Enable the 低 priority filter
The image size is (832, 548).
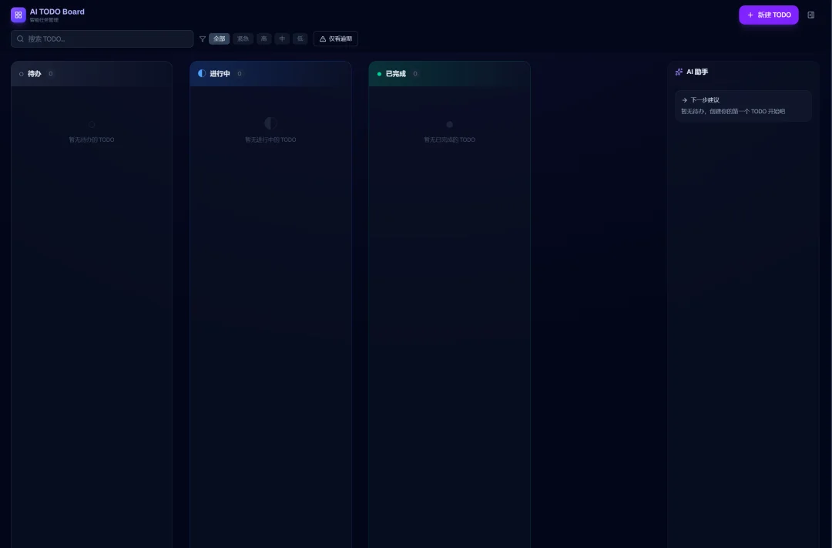pos(300,39)
